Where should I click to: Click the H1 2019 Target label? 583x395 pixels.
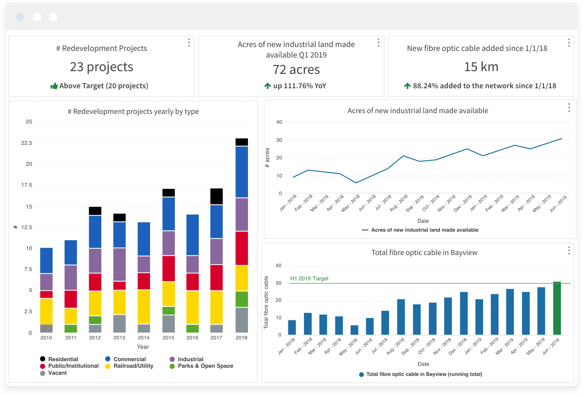coord(309,278)
